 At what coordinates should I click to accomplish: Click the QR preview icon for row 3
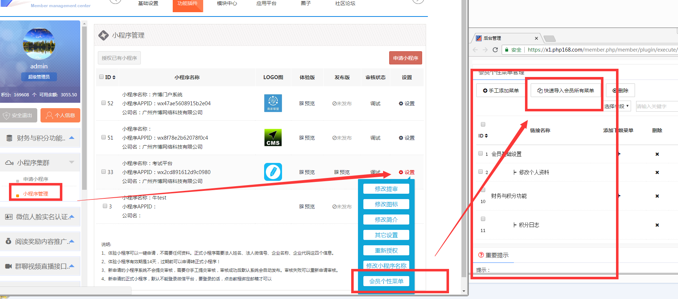[307, 207]
